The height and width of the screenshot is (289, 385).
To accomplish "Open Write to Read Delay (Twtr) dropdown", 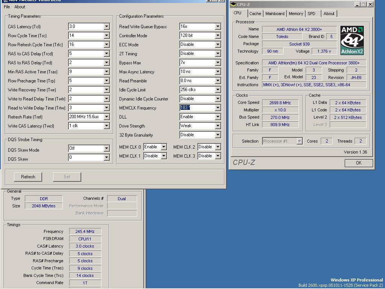I will pos(106,99).
